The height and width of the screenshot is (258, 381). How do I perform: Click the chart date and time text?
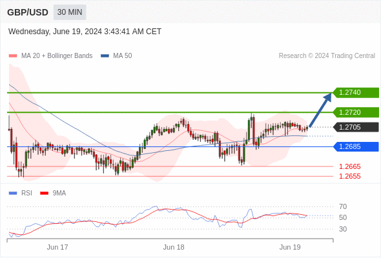pos(85,32)
